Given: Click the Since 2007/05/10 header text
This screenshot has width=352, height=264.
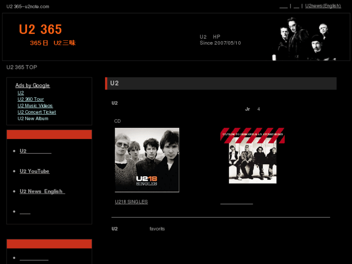Looking at the screenshot, I should tap(220, 43).
